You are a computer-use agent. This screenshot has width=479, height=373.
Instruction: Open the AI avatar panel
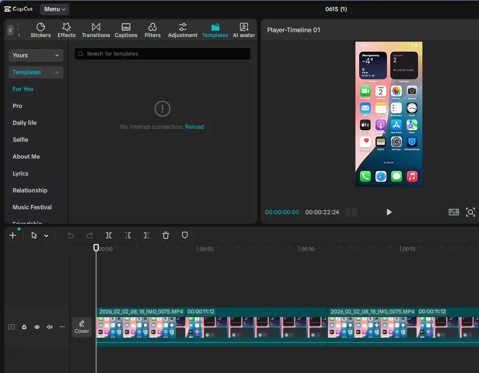244,30
